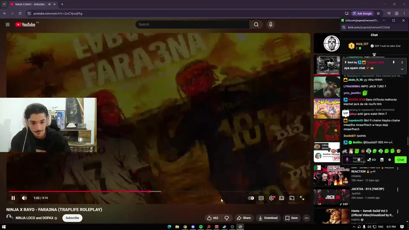The image size is (409, 230).
Task: View site information in the Kick popout
Action: 344,27
